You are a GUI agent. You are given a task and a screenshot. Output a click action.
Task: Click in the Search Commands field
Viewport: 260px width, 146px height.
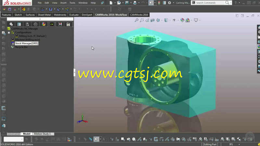210,3
